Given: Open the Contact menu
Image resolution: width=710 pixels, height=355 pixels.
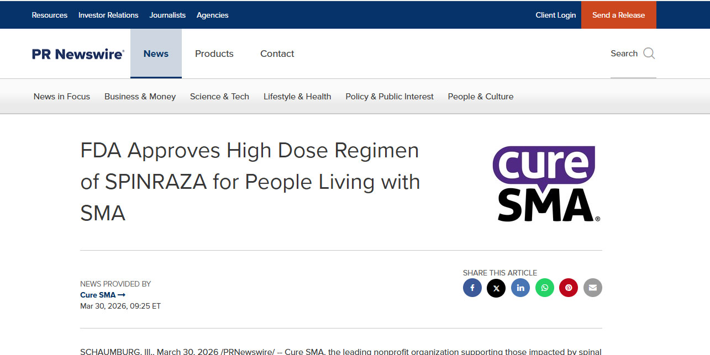Looking at the screenshot, I should [277, 54].
